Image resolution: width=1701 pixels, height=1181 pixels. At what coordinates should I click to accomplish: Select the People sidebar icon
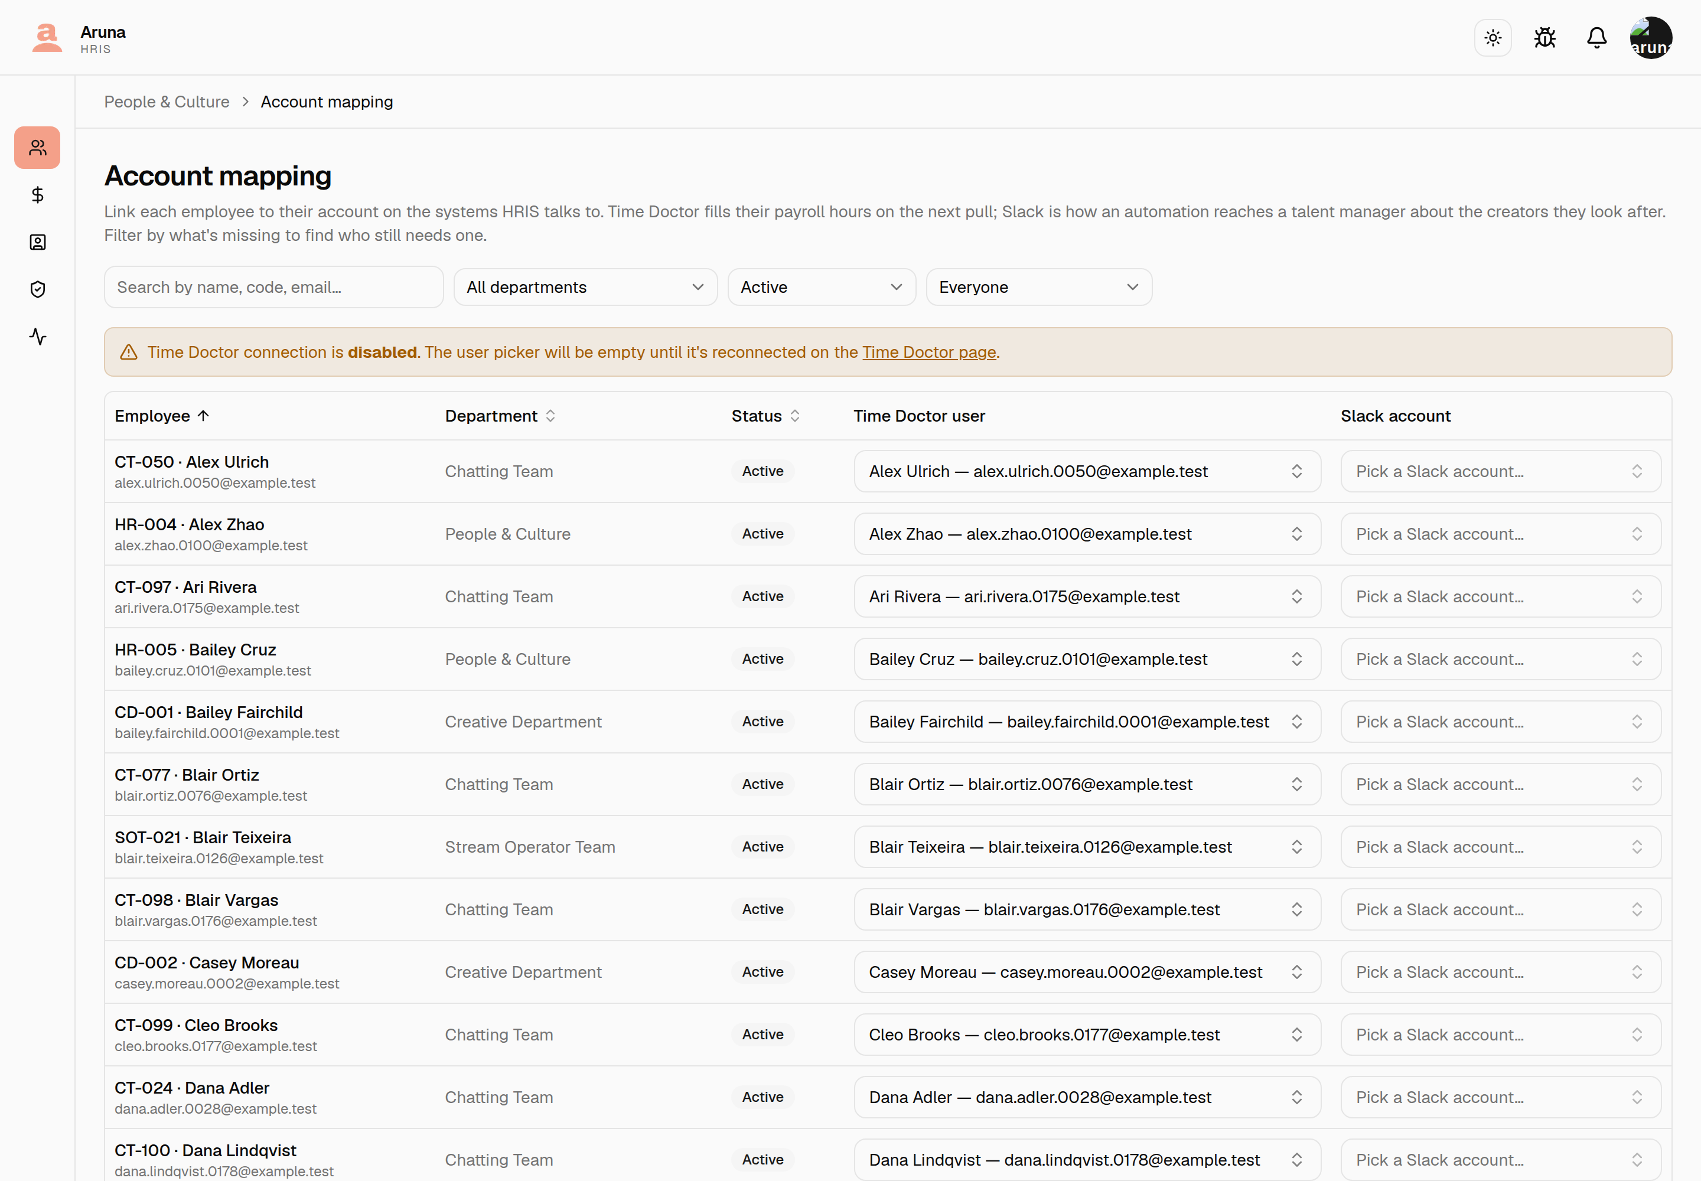coord(38,147)
